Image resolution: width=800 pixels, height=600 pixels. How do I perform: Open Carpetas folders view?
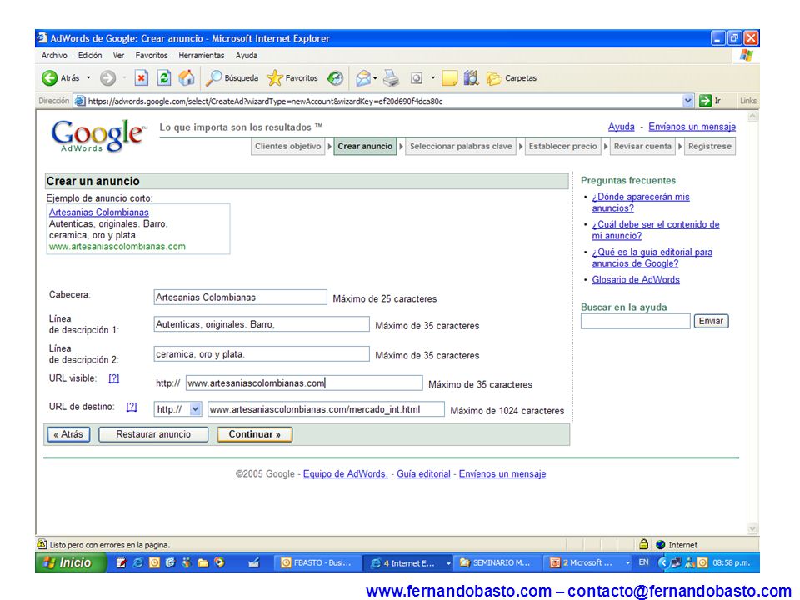(x=511, y=78)
